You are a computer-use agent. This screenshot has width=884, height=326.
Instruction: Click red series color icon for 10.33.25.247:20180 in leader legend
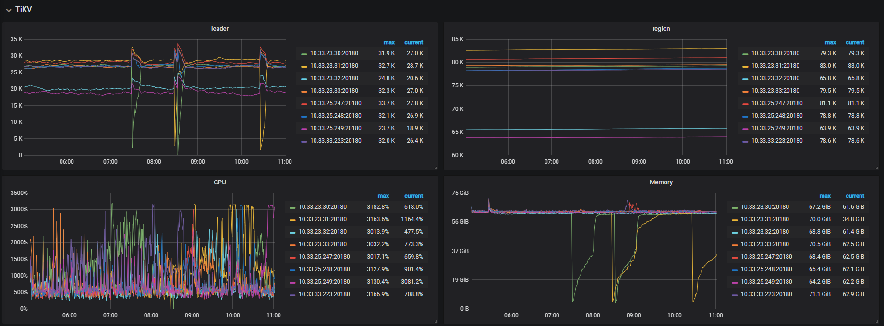(x=304, y=104)
